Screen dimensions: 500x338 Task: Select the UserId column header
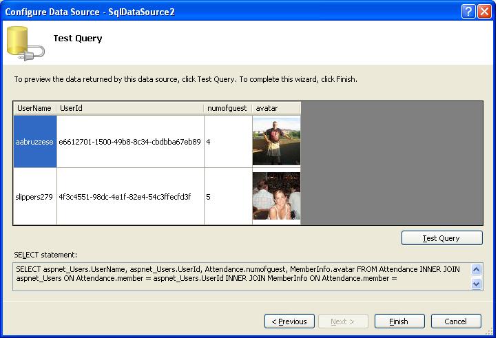point(130,108)
